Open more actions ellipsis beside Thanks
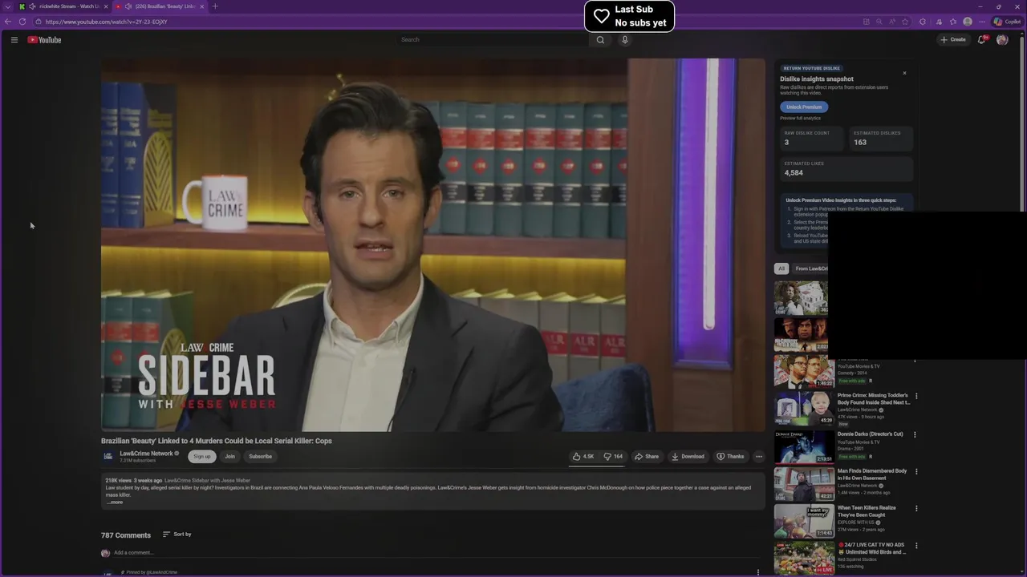The image size is (1027, 577). point(758,457)
